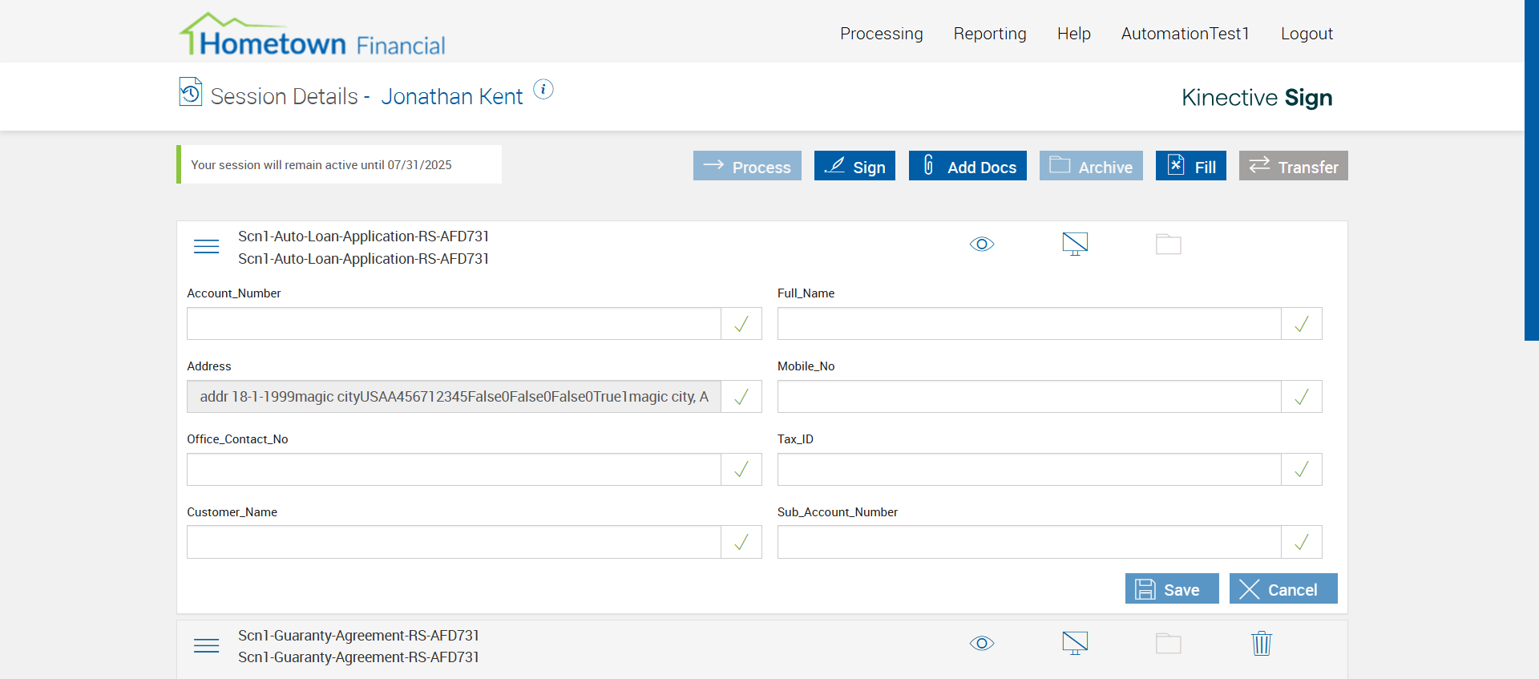
Task: Open the Reporting menu
Action: click(990, 34)
